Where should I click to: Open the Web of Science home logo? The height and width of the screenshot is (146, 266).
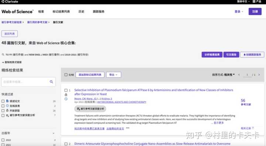click(17, 12)
